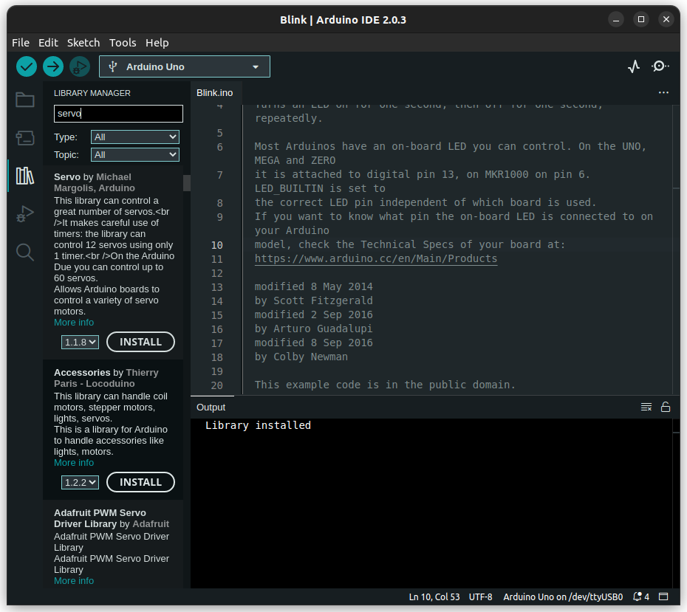Click the Verify sketch checkmark button
Viewport: 687px width, 612px height.
pos(27,66)
